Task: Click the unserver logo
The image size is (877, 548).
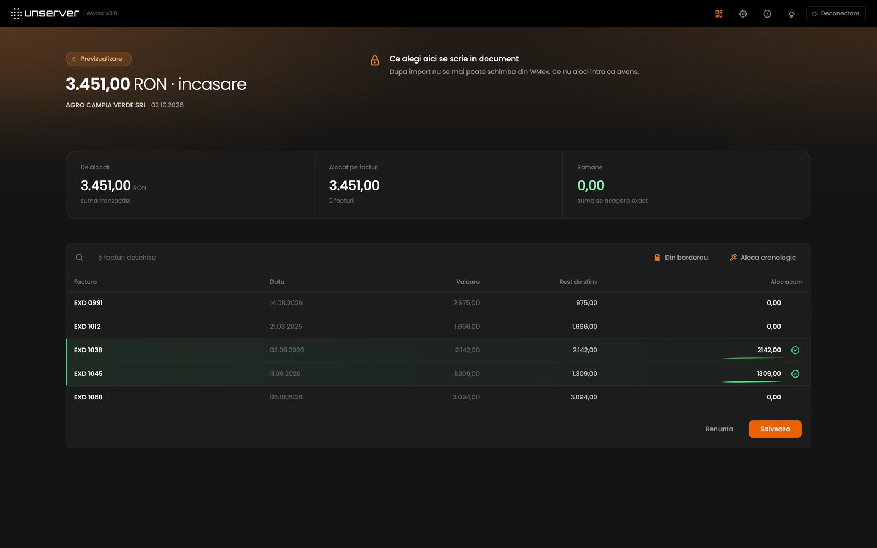Action: (45, 13)
